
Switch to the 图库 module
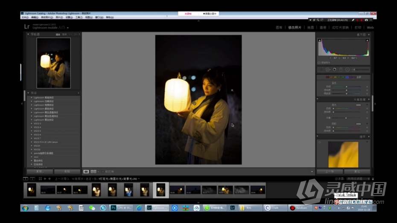279,28
